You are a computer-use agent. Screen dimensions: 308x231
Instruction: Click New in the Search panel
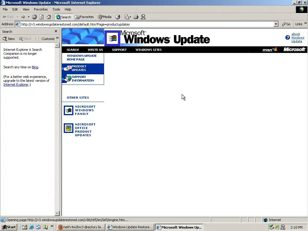(9, 39)
